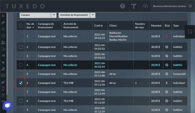
Task: Sort by État column header
Action: pos(167,25)
